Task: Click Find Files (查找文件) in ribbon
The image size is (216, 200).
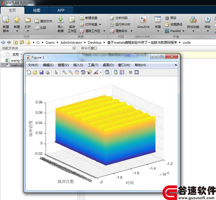Action: click(43, 21)
